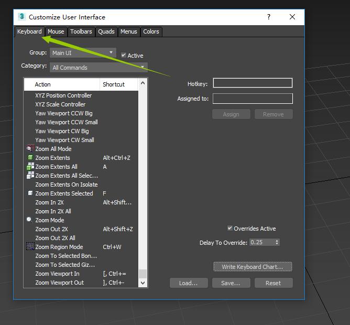Click Zoom Extents All Selected icon

(x=30, y=176)
